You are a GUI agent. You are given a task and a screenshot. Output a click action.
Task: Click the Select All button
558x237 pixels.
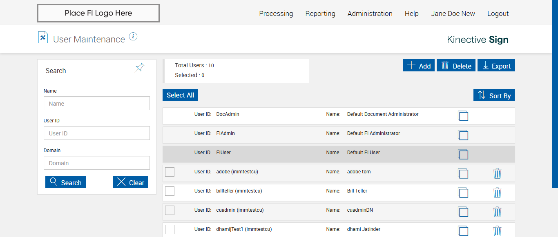pyautogui.click(x=180, y=95)
